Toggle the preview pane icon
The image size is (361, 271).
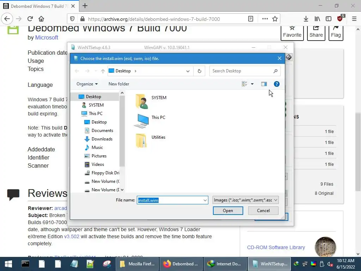click(x=264, y=84)
